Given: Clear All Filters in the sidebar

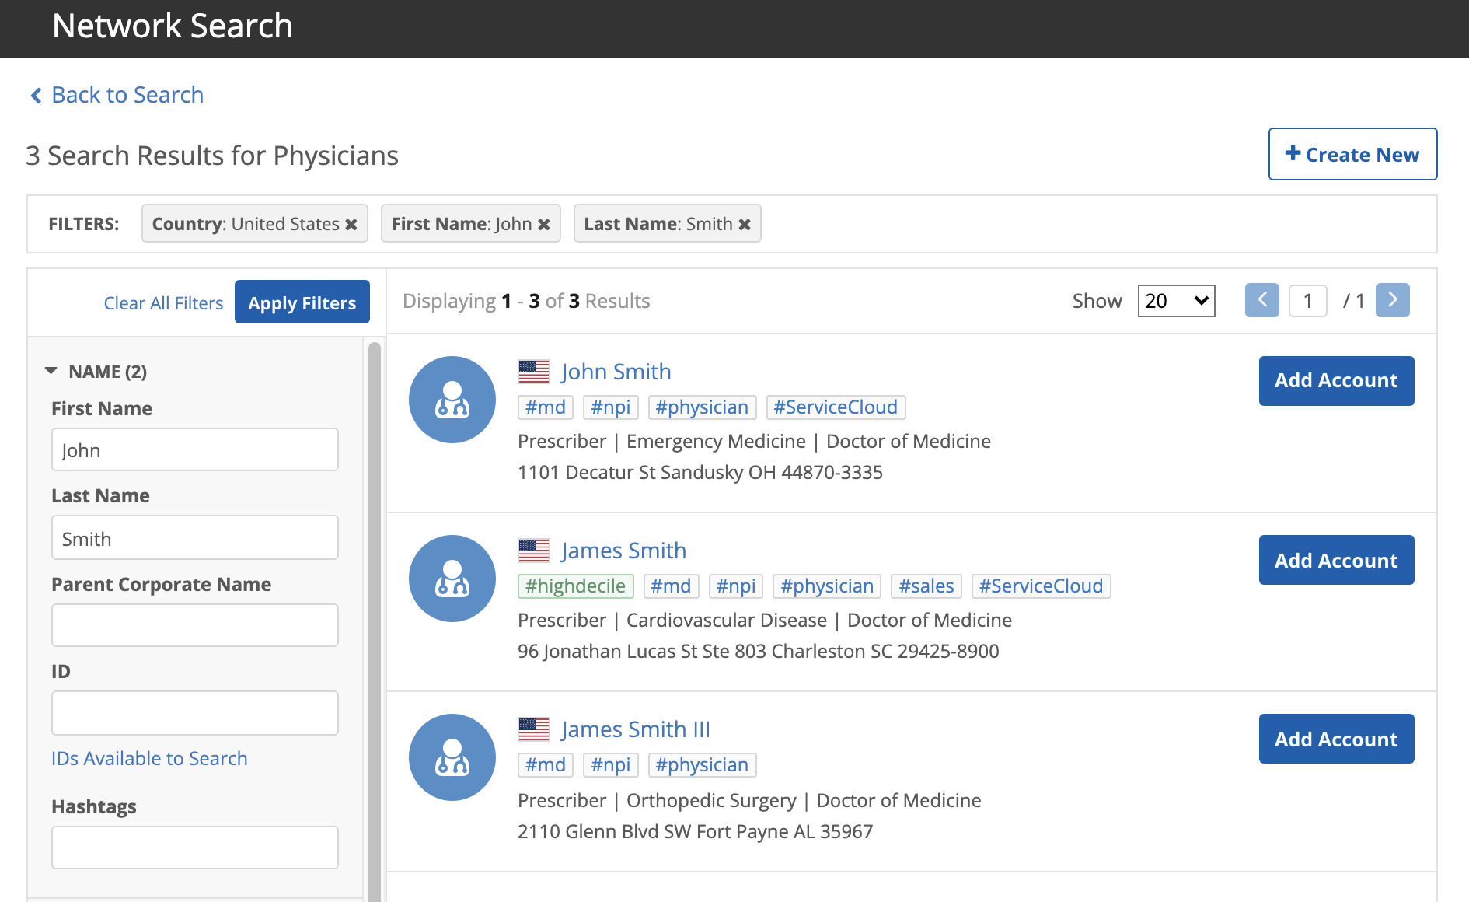Looking at the screenshot, I should 163,303.
